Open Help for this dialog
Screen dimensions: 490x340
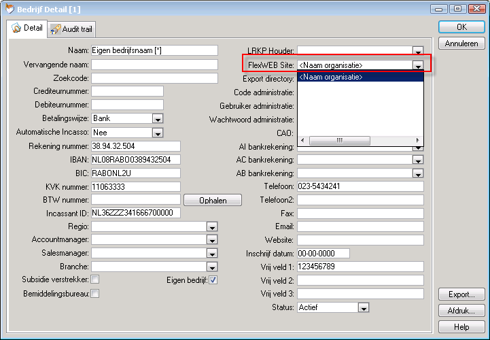point(461,327)
